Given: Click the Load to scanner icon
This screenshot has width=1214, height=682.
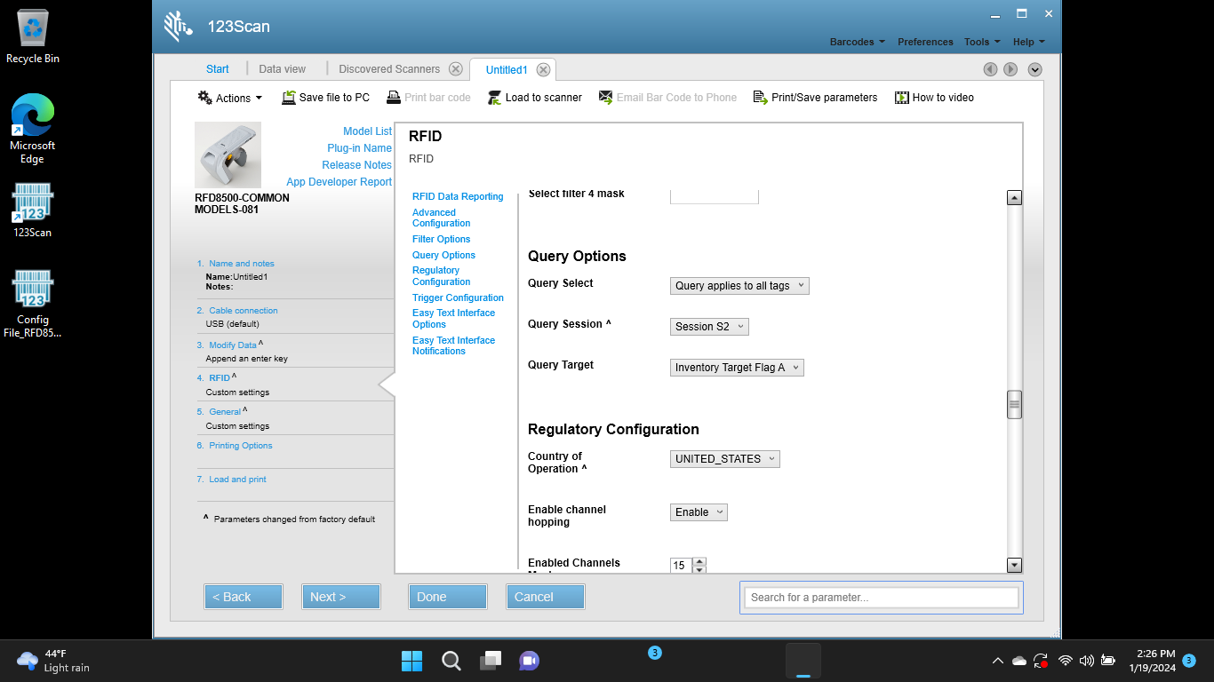Looking at the screenshot, I should [495, 98].
